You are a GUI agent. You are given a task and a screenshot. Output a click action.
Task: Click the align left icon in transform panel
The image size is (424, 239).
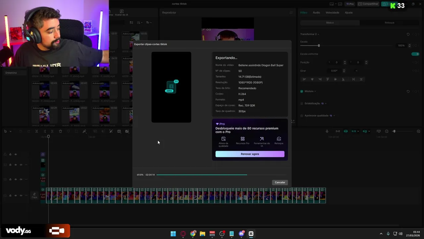tap(304, 79)
